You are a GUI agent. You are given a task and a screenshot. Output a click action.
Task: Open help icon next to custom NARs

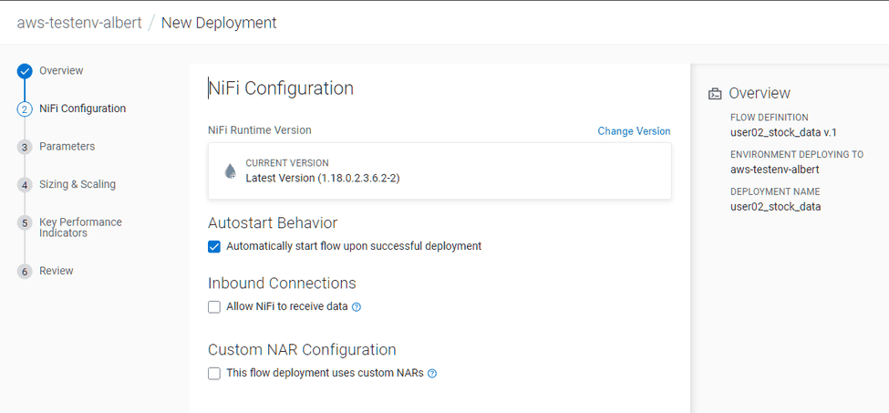[x=432, y=374]
